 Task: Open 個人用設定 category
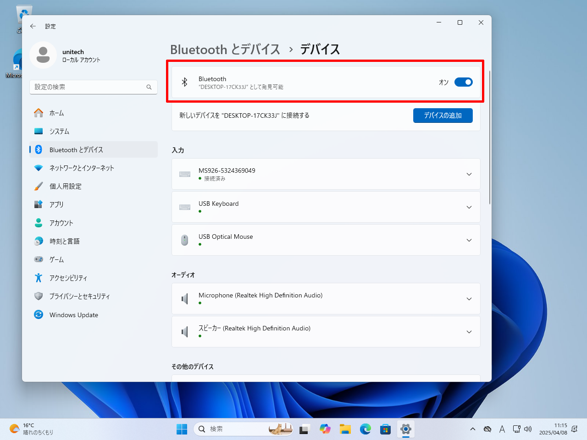click(x=94, y=186)
